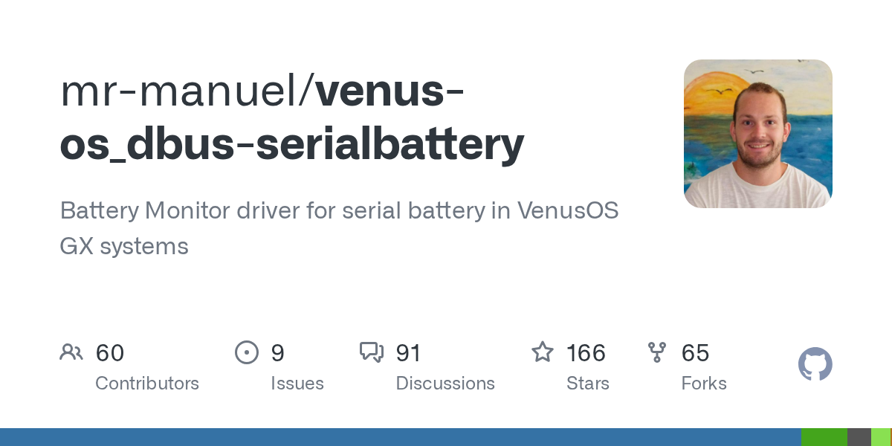Click the contributor count "60"
This screenshot has height=446, width=892.
pos(110,353)
